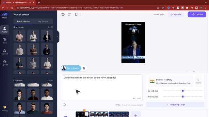209x117 pixels.
Task: Toggle the portrait phone orientation icon
Action: click(76, 14)
